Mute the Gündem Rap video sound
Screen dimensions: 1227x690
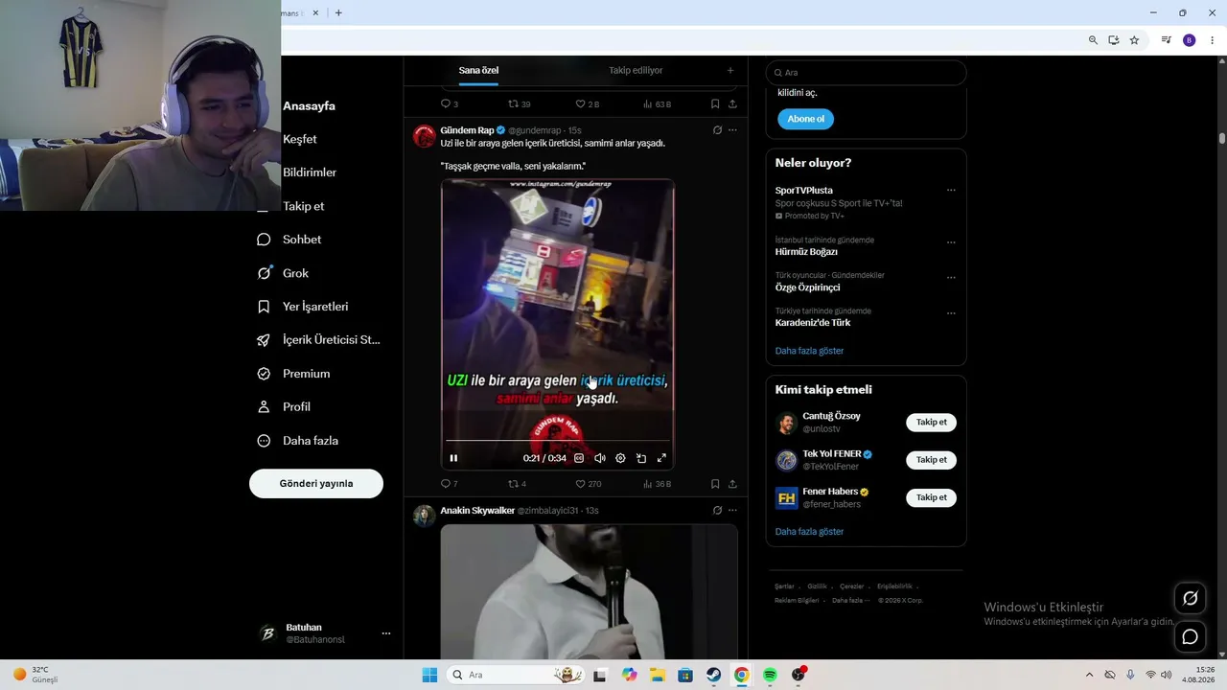click(600, 458)
